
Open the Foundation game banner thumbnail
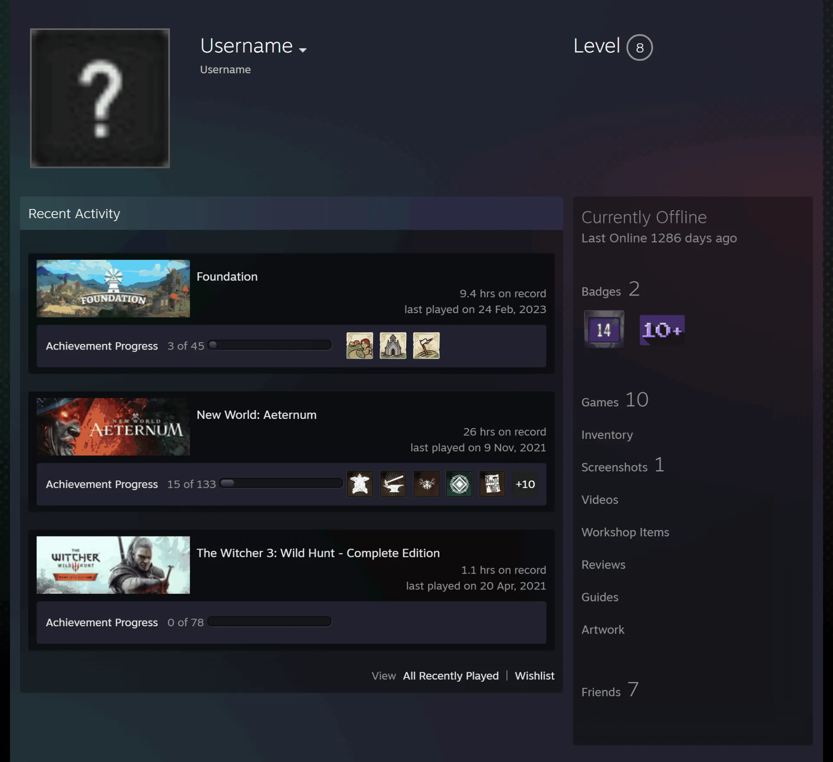coord(113,288)
